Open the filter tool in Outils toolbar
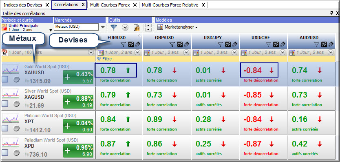This screenshot has width=340, height=162. coord(114,27)
